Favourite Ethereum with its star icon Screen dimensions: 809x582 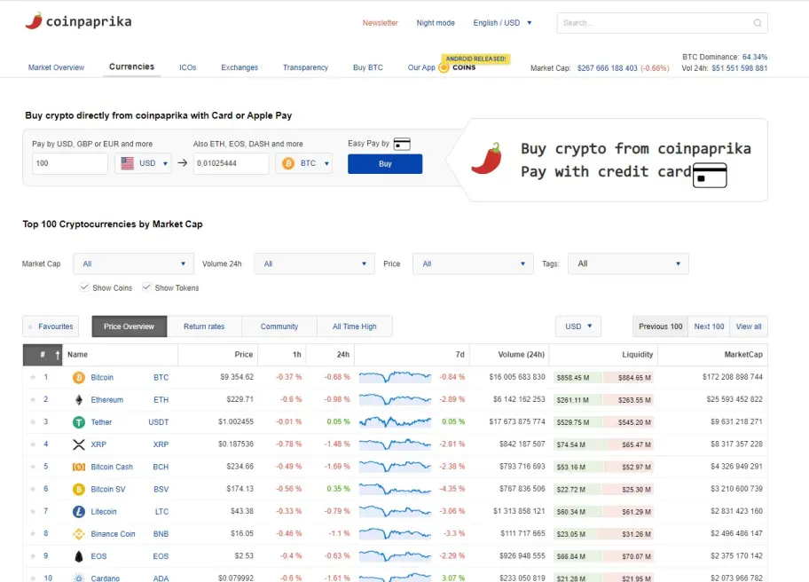click(x=33, y=399)
